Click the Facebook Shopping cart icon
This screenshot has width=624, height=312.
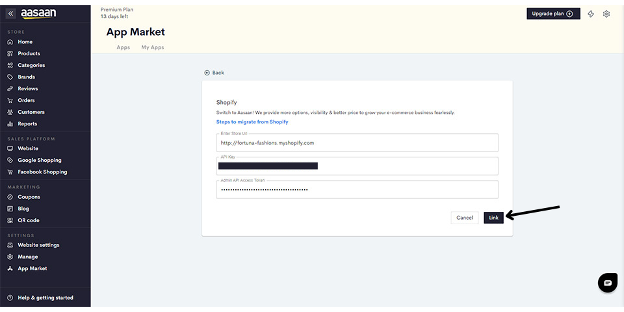(x=10, y=172)
